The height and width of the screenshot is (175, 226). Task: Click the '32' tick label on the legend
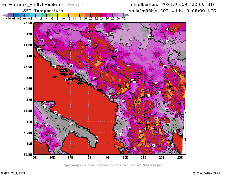pos(124,18)
